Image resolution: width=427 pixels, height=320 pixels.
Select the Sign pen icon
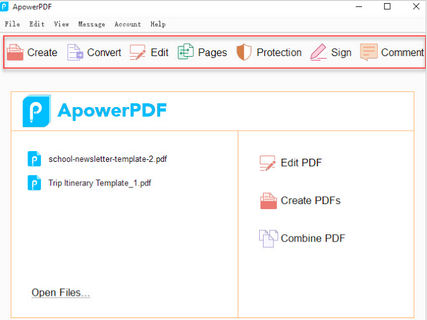click(318, 52)
